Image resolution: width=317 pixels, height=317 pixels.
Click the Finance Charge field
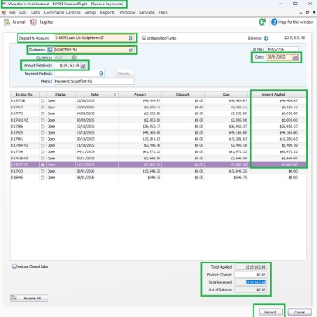point(251,275)
